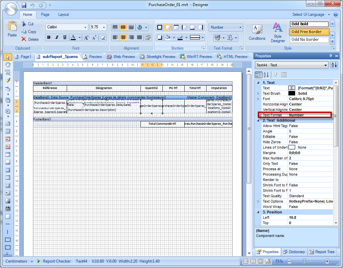Open the Style Designer
Viewport: 343px width, 268px height.
click(278, 32)
